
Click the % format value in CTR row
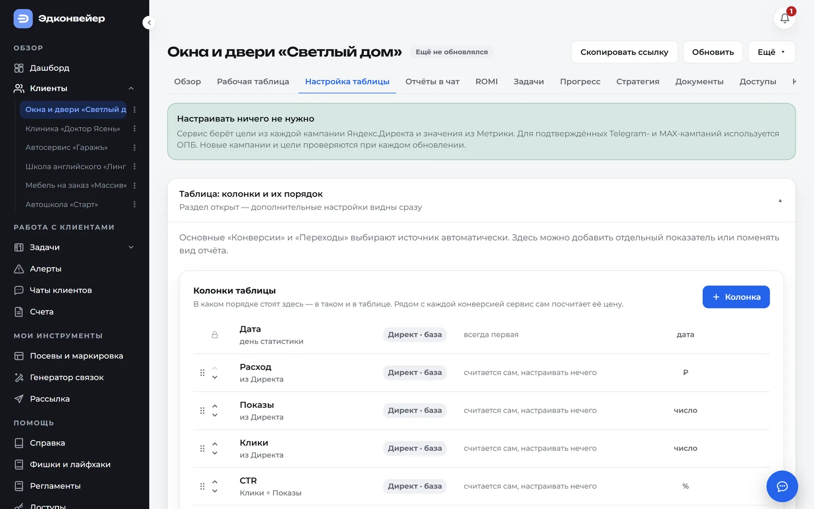(x=685, y=486)
